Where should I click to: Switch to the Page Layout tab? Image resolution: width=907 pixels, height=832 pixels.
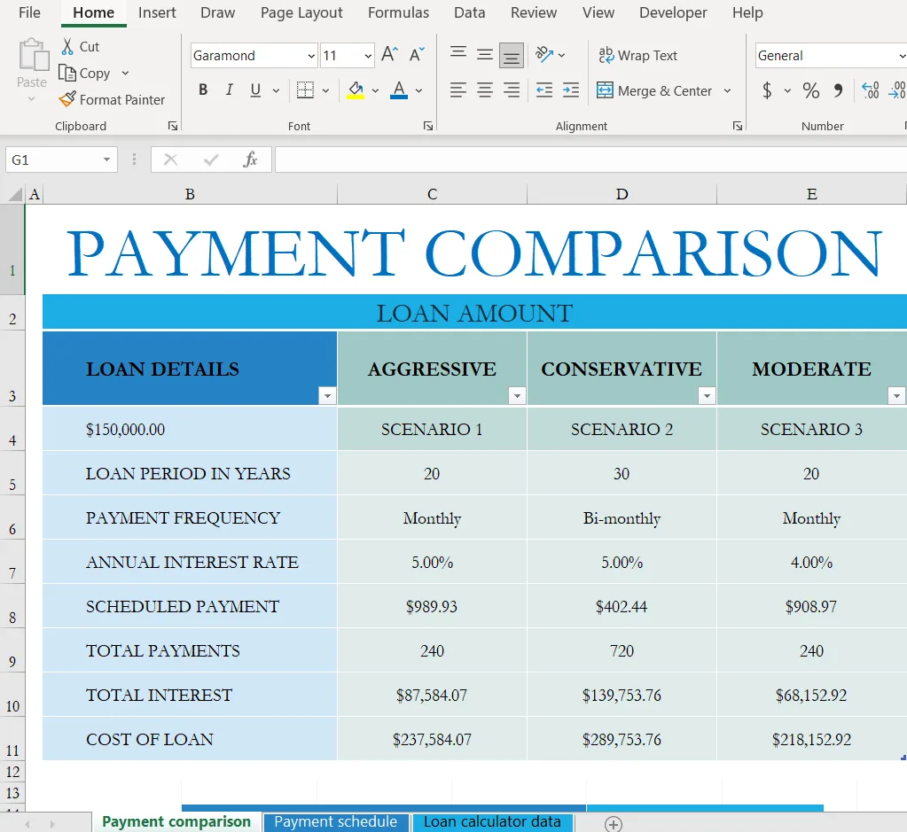coord(301,12)
